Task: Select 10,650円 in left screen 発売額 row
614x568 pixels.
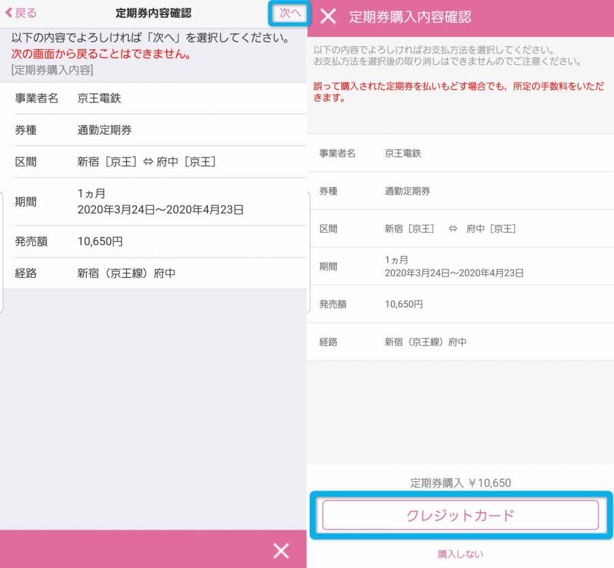Action: coord(100,241)
